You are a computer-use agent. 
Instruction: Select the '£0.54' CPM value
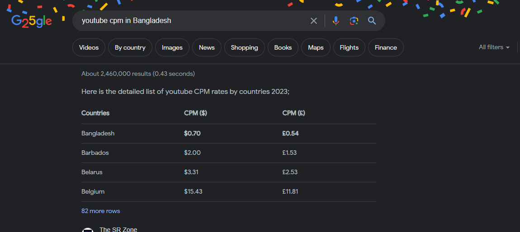pyautogui.click(x=290, y=133)
